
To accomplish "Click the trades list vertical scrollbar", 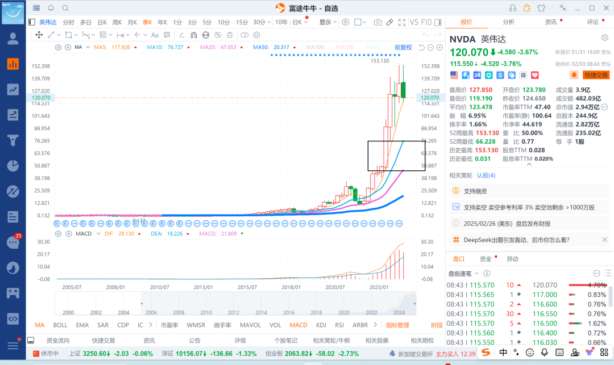I will pyautogui.click(x=609, y=297).
